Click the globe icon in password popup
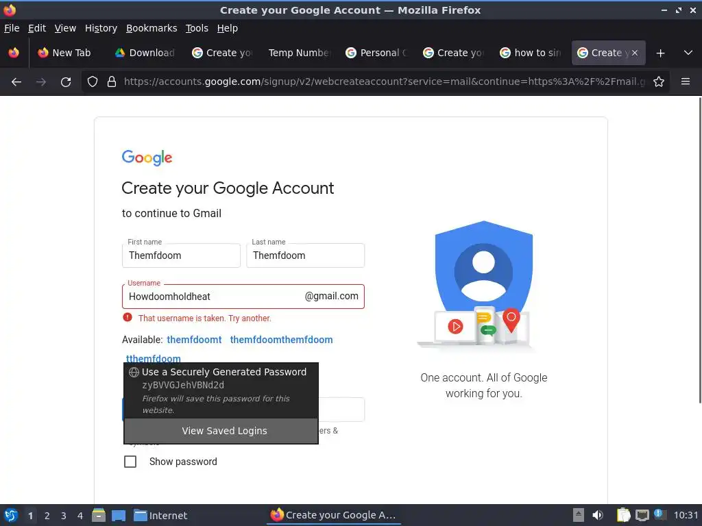 tap(134, 372)
